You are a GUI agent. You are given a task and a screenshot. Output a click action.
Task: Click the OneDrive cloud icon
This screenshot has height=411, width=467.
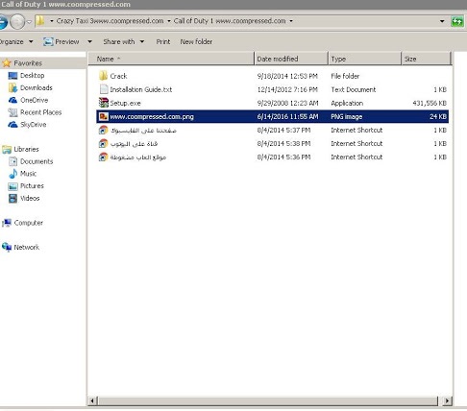(x=12, y=100)
